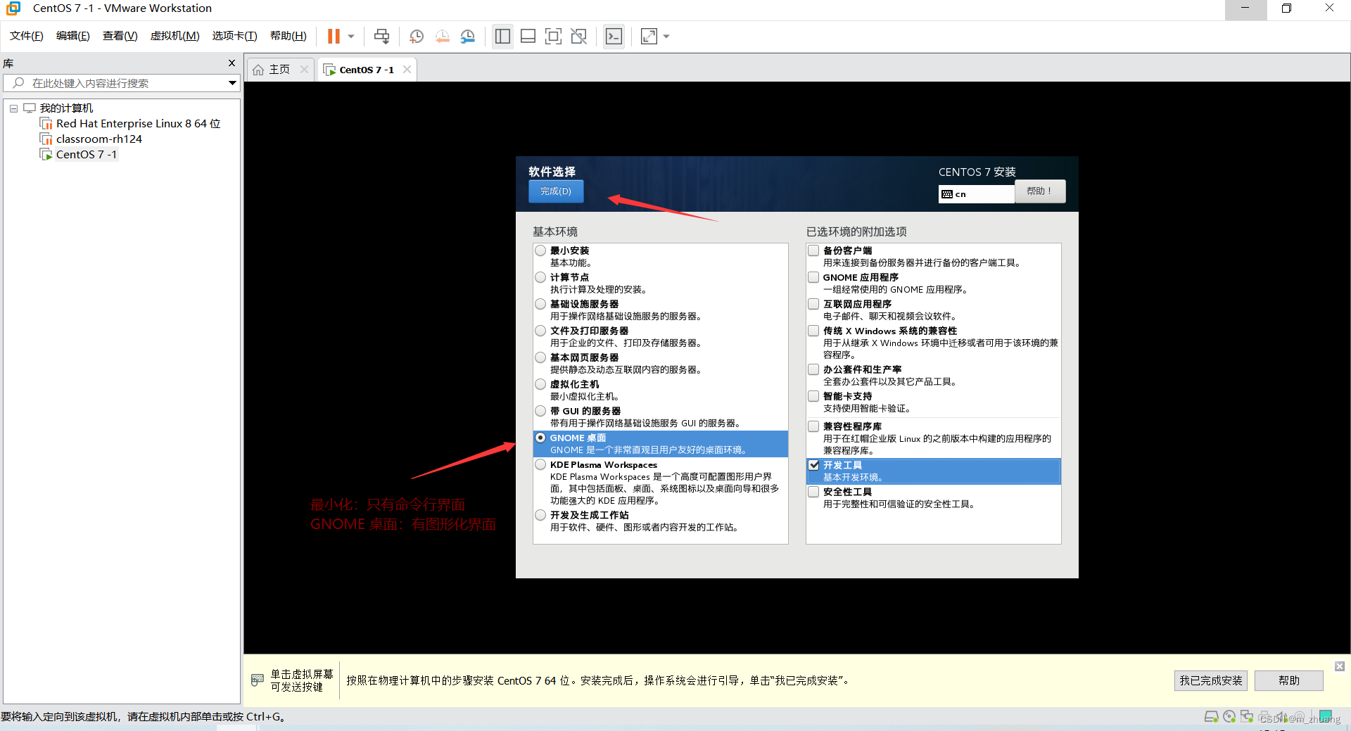Pause the virtual machine with orange pause icon
The image size is (1351, 731).
click(x=334, y=36)
